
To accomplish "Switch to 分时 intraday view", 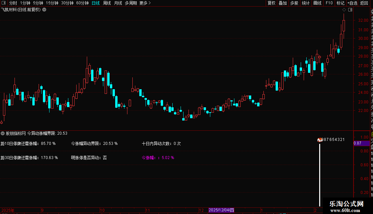I will coord(13,3).
